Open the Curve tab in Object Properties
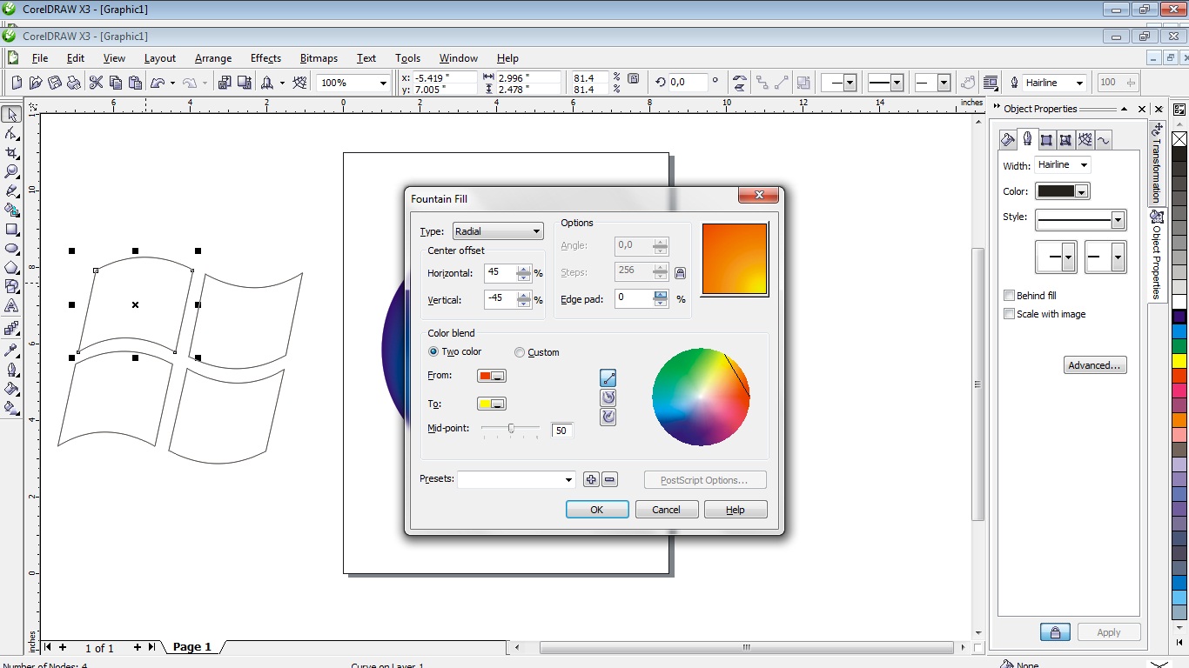 [x=1103, y=139]
